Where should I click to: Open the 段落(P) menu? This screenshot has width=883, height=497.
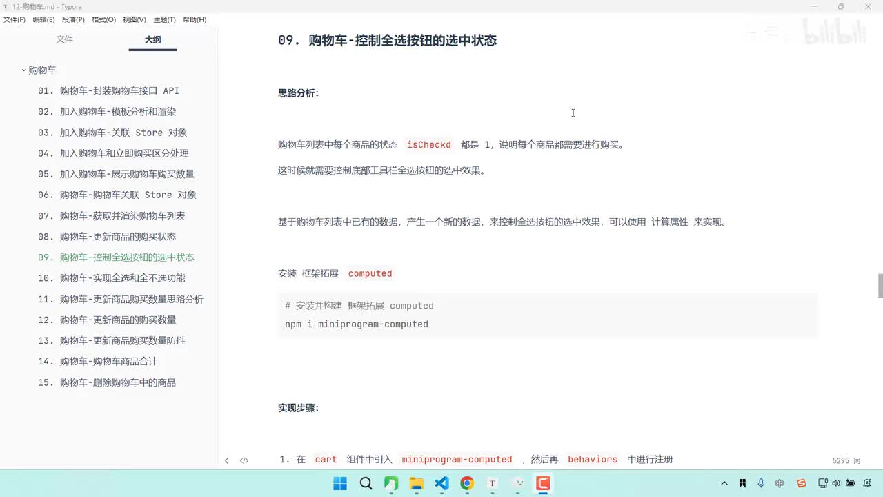[x=73, y=19]
